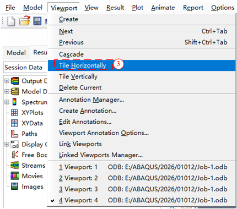
Task: Open Annotation Manager
Action: click(142, 100)
